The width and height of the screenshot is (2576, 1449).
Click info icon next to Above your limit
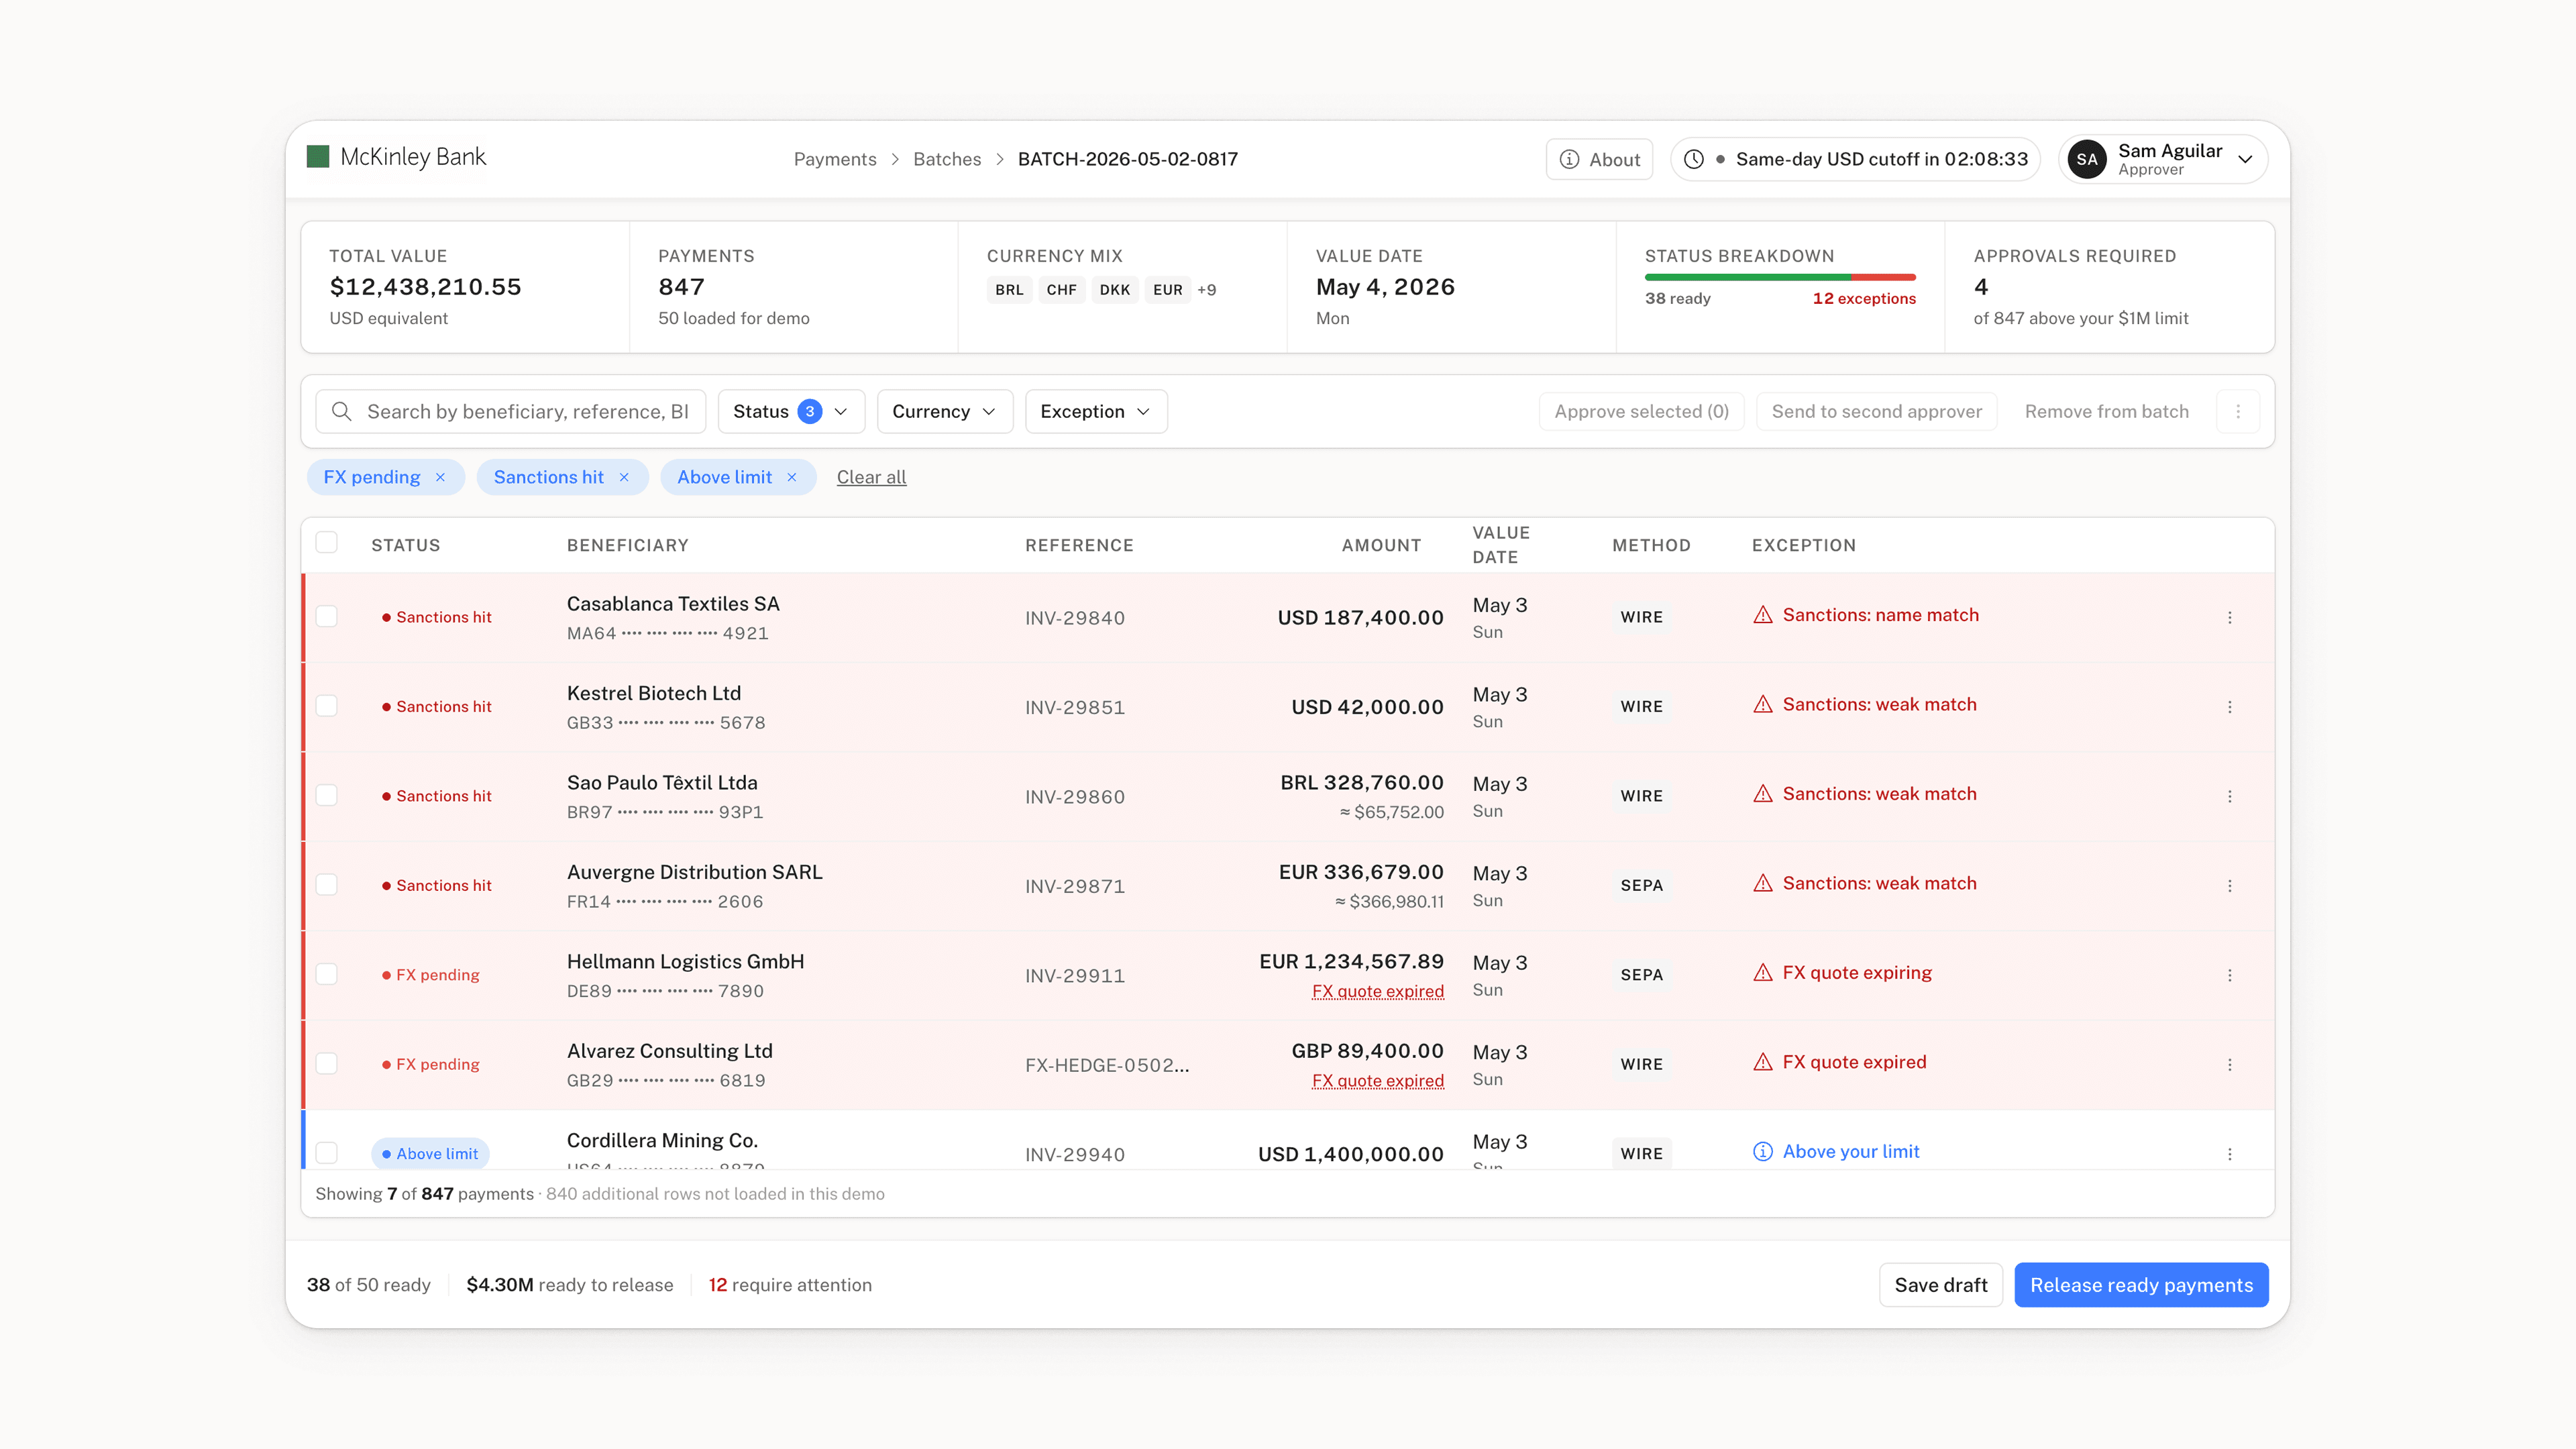pyautogui.click(x=1763, y=1151)
